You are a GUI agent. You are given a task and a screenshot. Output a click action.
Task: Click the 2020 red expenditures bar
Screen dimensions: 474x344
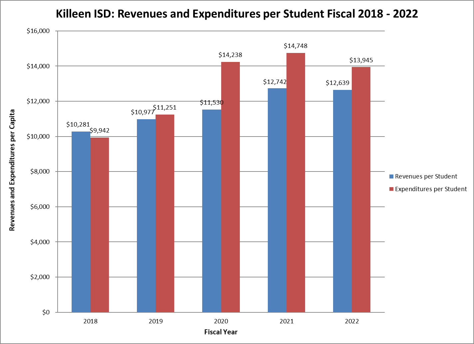[x=230, y=187]
